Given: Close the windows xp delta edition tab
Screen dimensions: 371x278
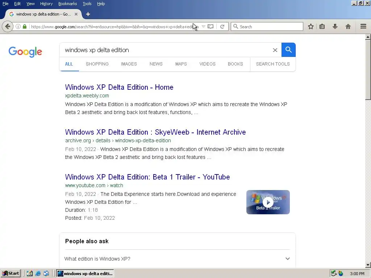Looking at the screenshot, I should coord(76,14).
